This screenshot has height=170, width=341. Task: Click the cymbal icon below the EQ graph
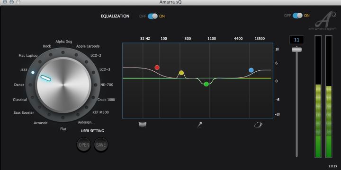[259, 125]
